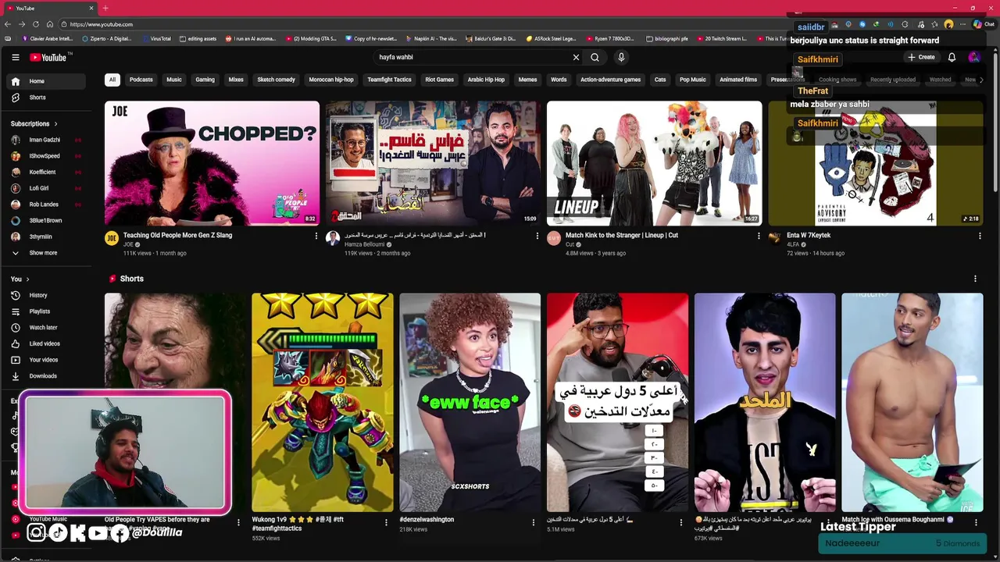This screenshot has width=1000, height=562.
Task: Open 3Blue1Brown subscription channel
Action: coord(48,220)
